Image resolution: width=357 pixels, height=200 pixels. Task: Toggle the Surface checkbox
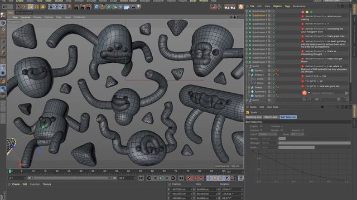coord(261,130)
